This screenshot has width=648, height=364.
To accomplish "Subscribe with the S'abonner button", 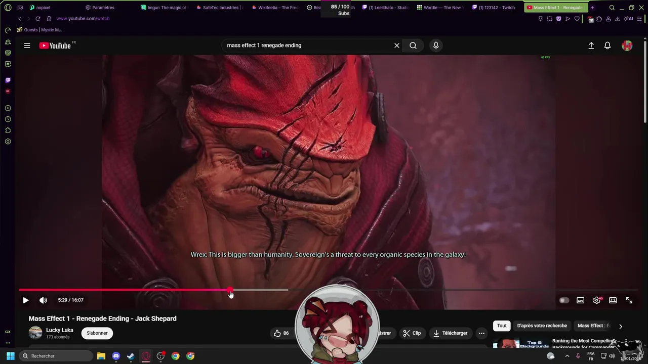I will [97, 333].
